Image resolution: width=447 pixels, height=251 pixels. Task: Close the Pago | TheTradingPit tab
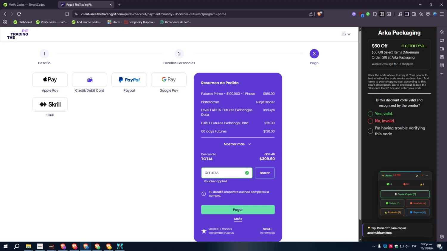click(x=111, y=5)
